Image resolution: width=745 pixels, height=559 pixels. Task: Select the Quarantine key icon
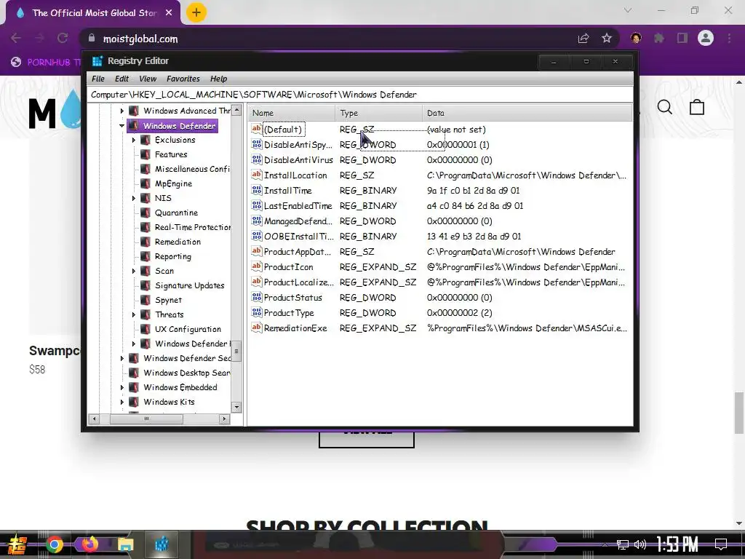(146, 213)
